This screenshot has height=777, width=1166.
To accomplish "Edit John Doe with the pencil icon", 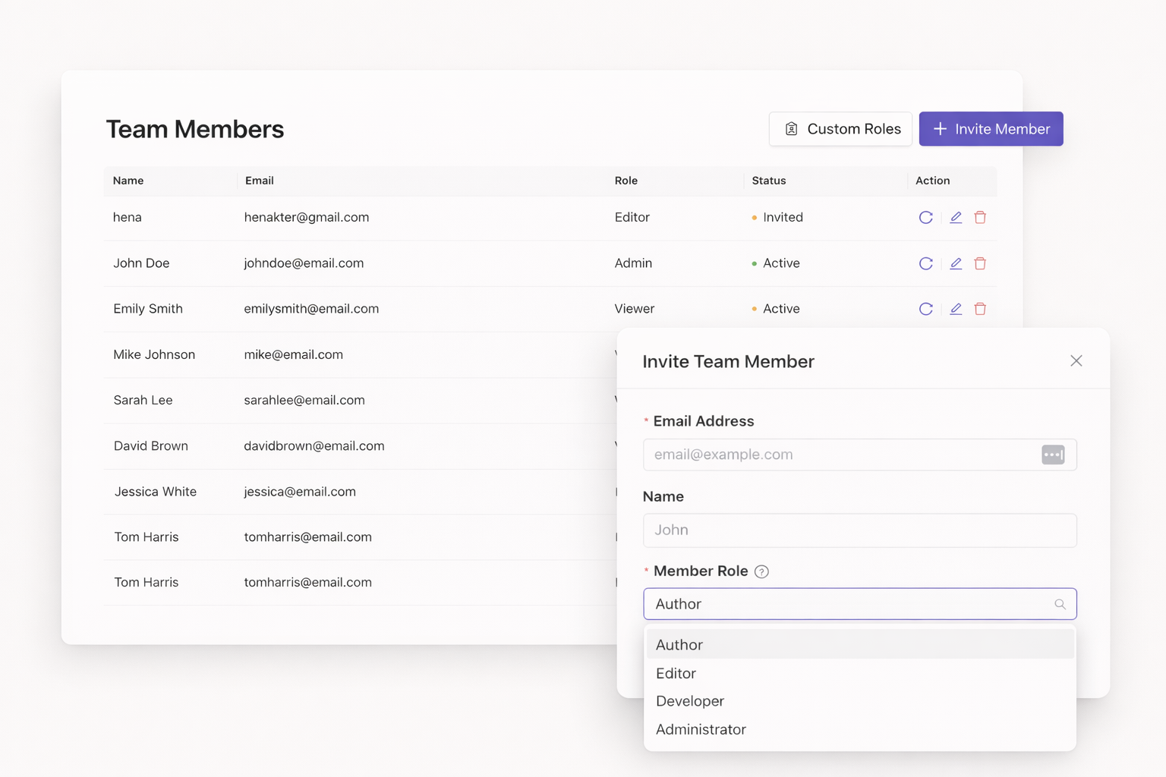I will pyautogui.click(x=956, y=263).
